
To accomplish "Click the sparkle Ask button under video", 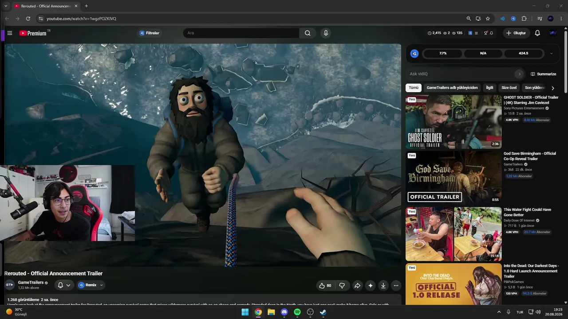I will click(371, 286).
